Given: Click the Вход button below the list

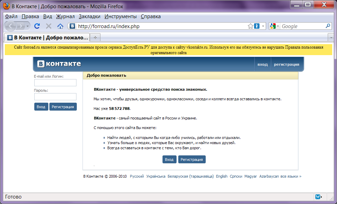Looking at the screenshot, I should click(169, 160).
